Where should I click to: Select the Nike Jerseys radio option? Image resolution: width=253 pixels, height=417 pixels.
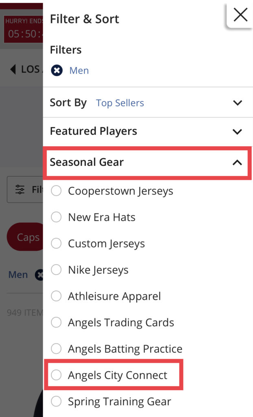[x=56, y=270]
